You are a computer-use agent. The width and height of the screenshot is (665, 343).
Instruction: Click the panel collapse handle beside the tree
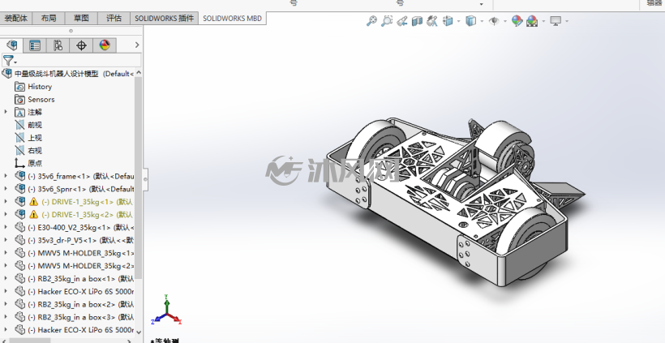click(145, 179)
